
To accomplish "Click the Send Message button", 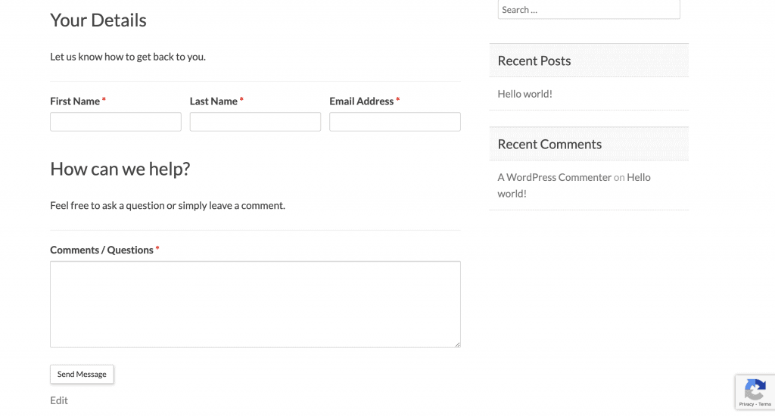I will coord(82,374).
